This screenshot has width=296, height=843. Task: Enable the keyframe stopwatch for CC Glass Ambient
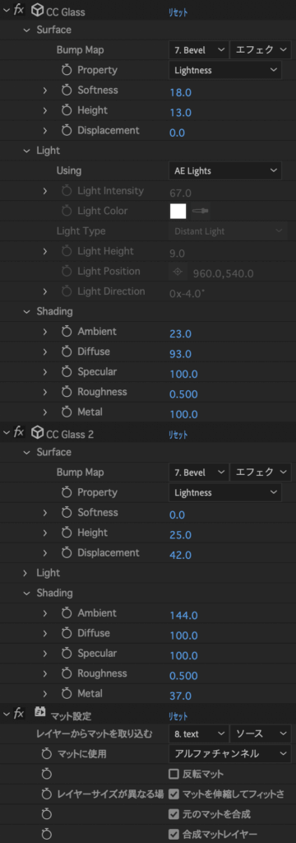pos(67,332)
